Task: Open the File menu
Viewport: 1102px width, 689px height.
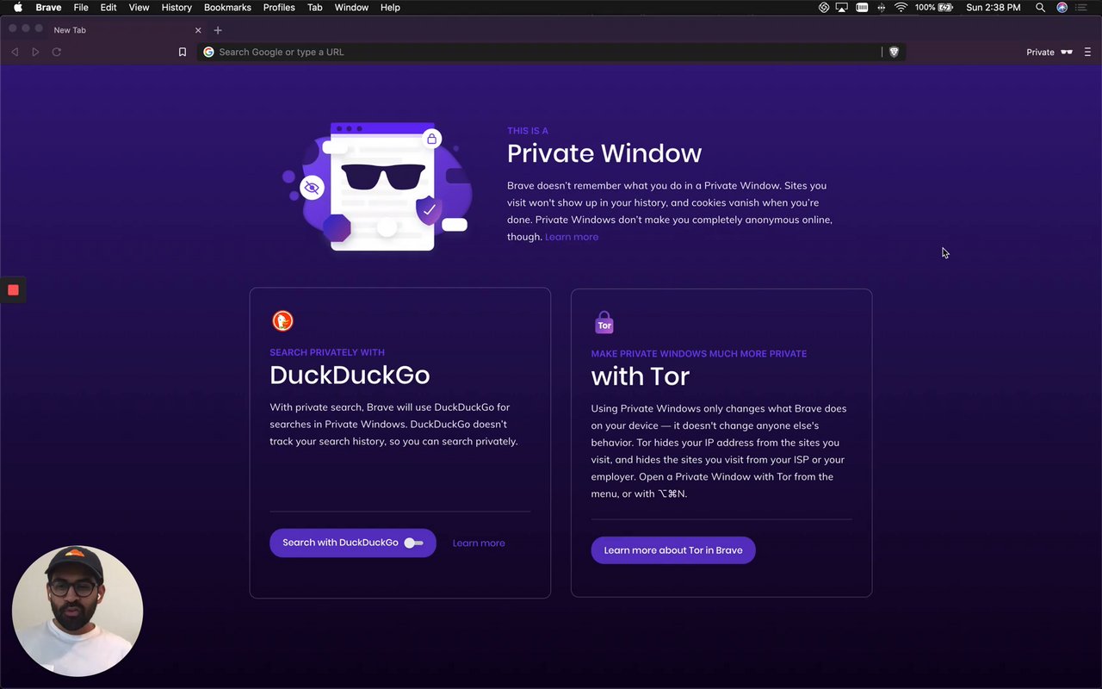Action: click(81, 7)
